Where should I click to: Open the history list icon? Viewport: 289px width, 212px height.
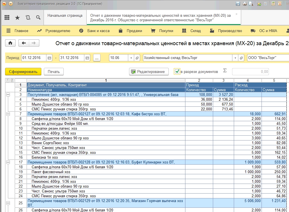[28, 18]
